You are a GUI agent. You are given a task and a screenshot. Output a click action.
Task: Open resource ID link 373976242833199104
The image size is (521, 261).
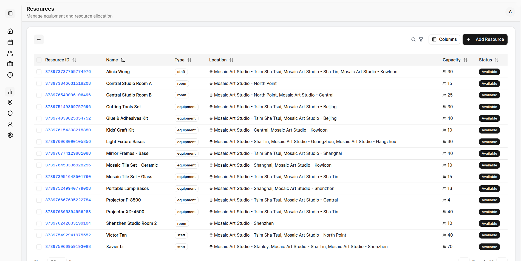[68, 223]
